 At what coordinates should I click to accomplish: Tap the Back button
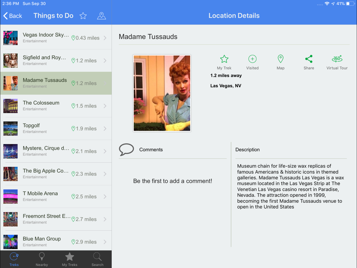coord(13,16)
